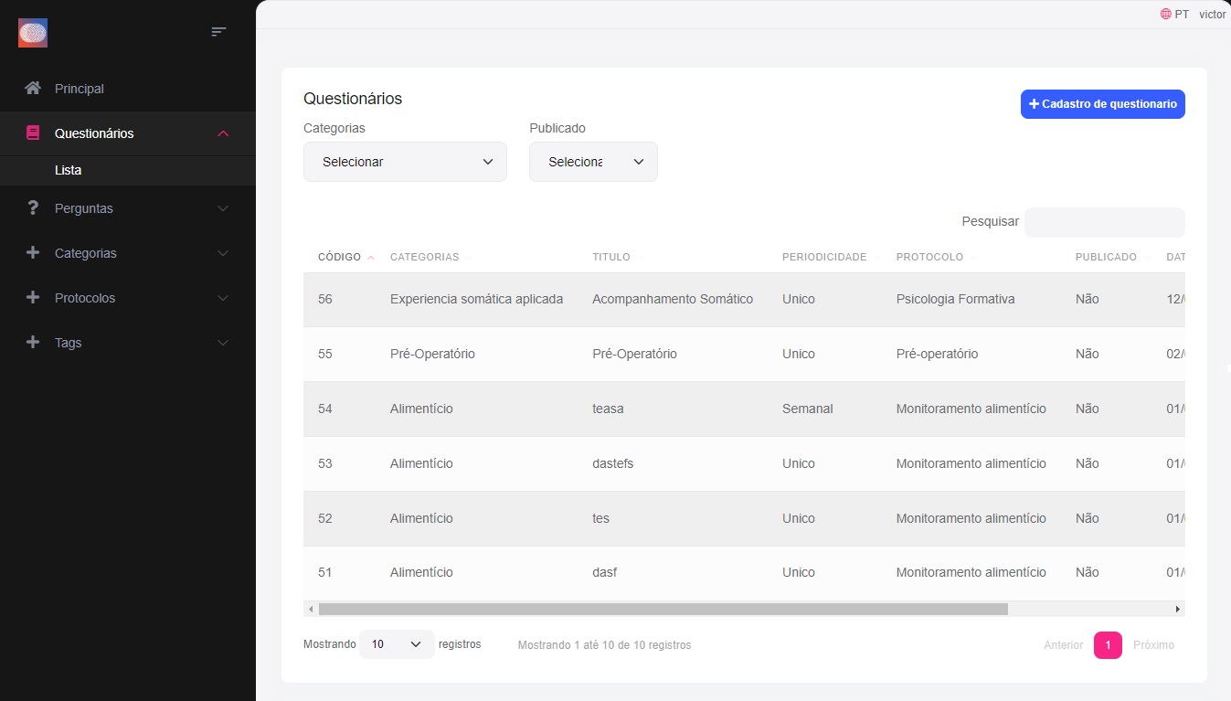This screenshot has height=701, width=1231.
Task: Click the fingerprint app logo
Action: coord(33,33)
